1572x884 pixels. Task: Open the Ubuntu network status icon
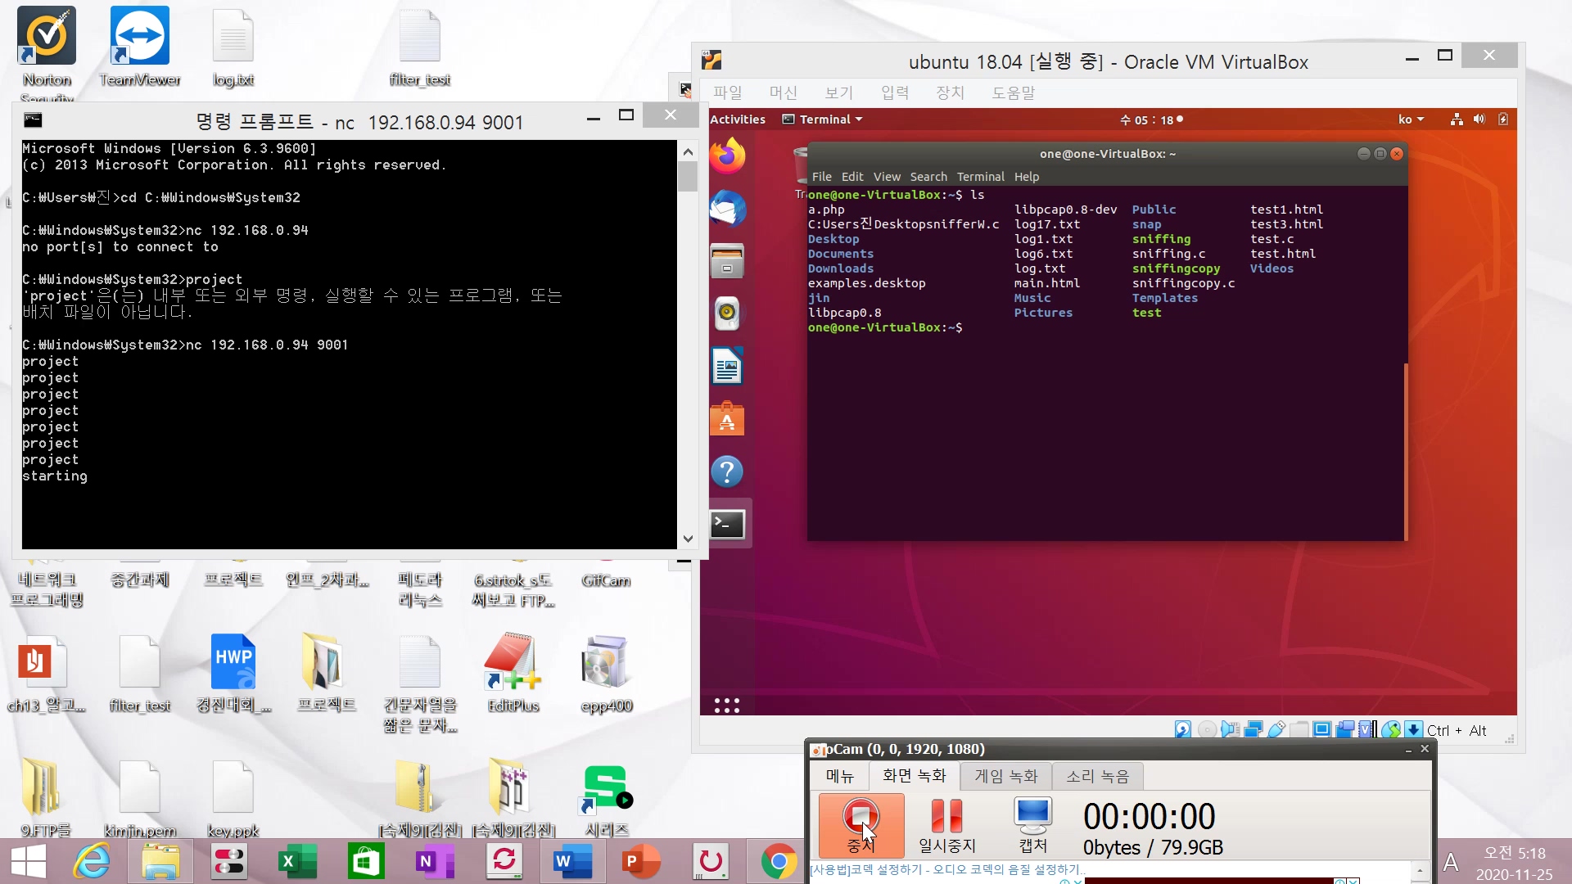click(x=1457, y=120)
